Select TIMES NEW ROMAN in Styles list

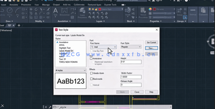68,62
